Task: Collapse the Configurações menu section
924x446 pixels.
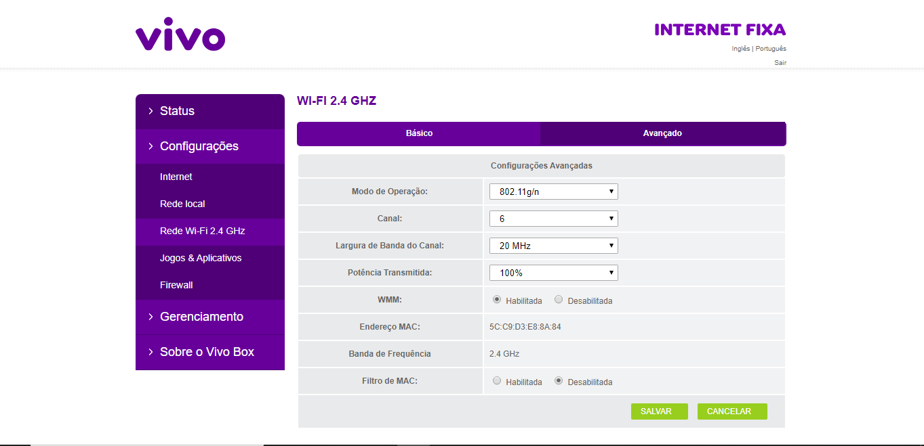Action: (x=210, y=147)
